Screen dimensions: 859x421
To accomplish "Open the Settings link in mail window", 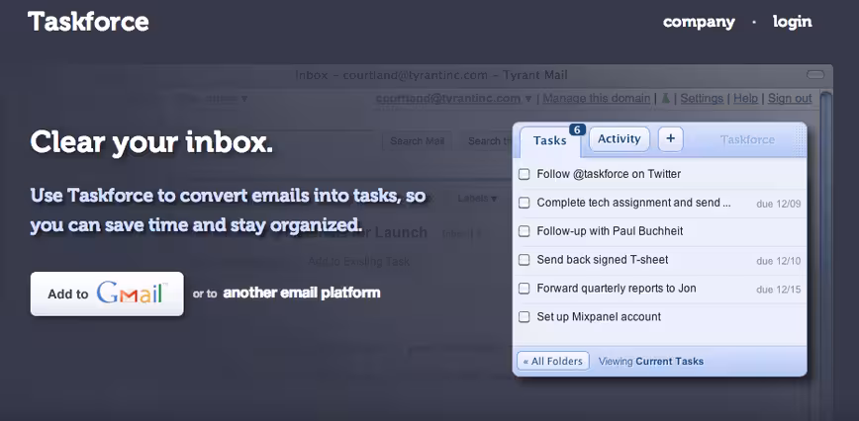I will point(702,99).
